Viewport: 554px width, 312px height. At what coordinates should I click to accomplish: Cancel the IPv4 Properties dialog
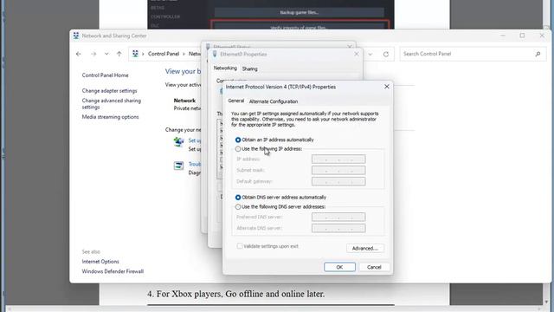374,267
